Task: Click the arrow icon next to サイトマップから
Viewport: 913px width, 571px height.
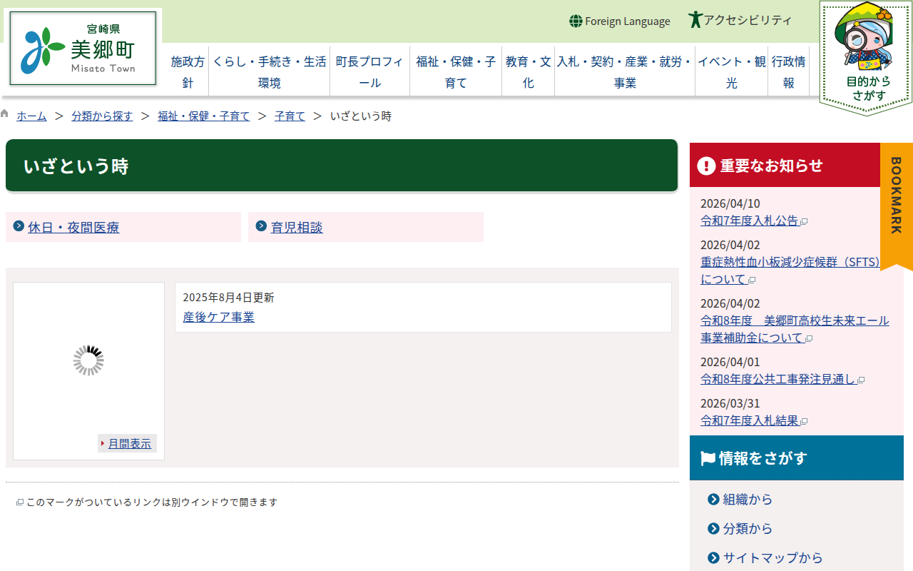Action: [713, 558]
